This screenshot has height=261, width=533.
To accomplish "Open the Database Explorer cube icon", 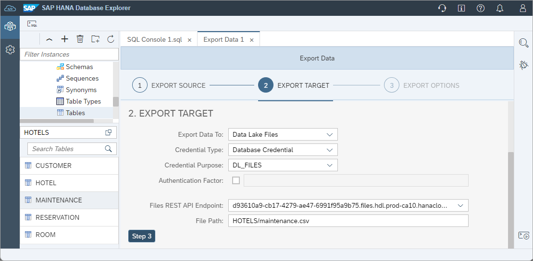I will pyautogui.click(x=10, y=26).
